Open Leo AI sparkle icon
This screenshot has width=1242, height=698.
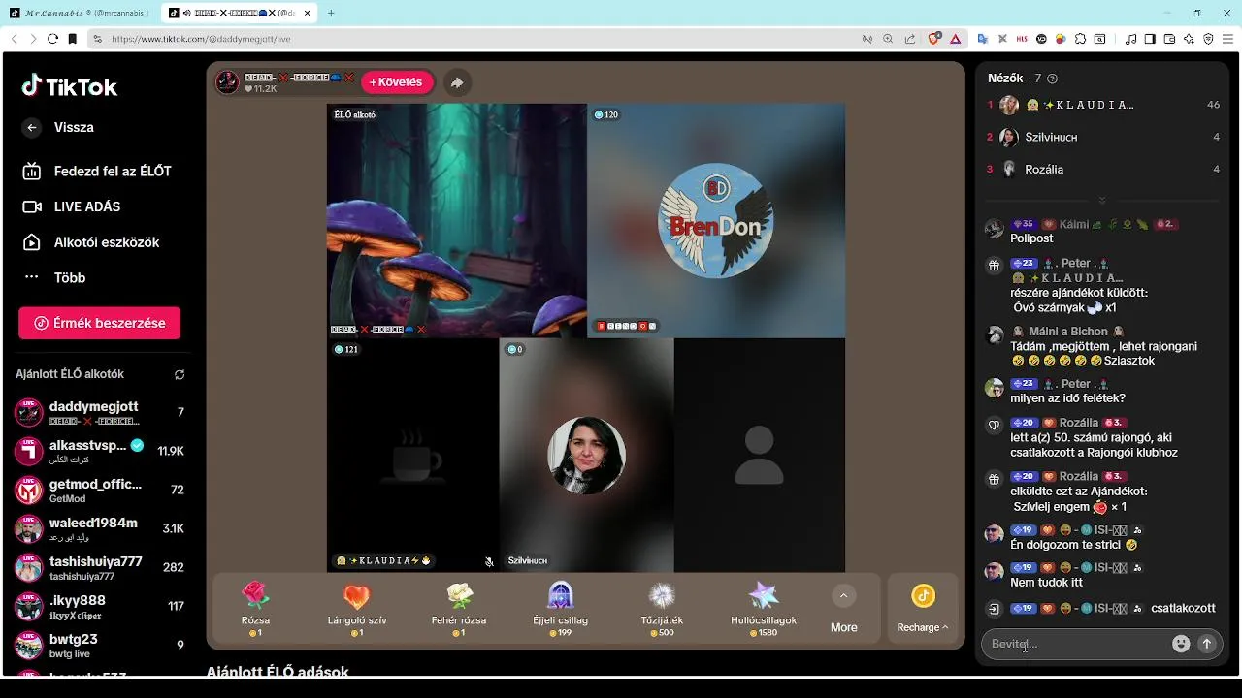(1189, 39)
